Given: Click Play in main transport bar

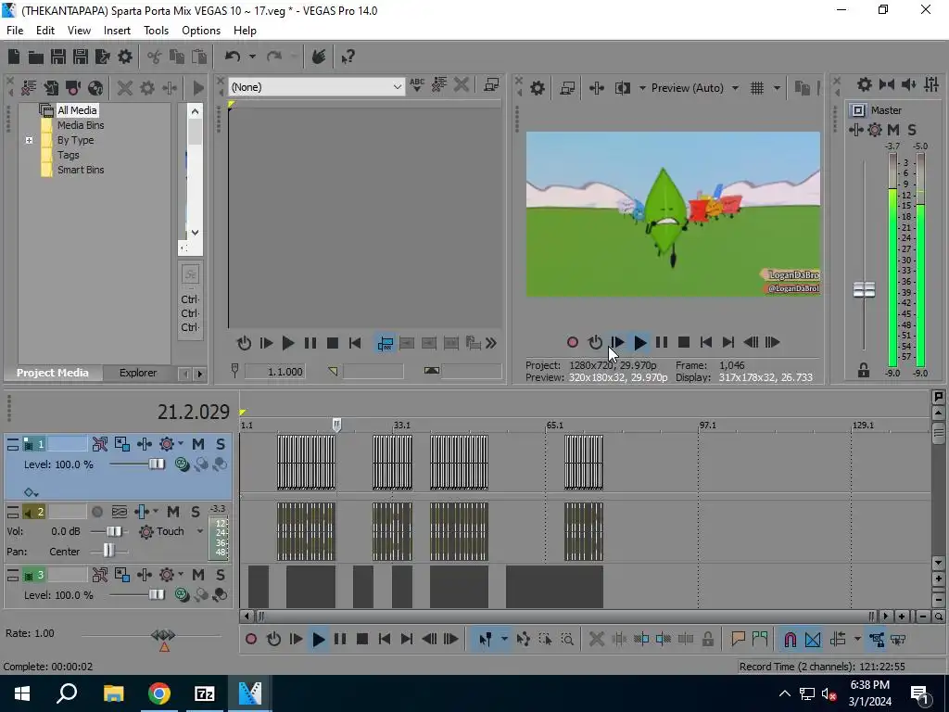Looking at the screenshot, I should coord(319,639).
